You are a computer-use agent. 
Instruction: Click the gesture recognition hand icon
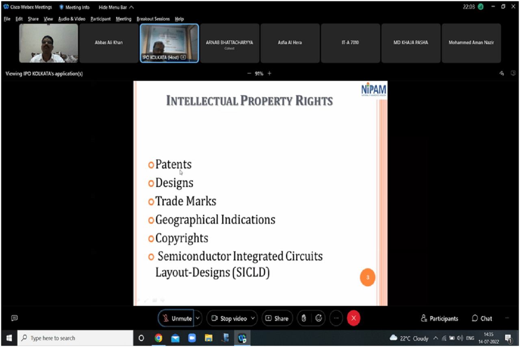(303, 319)
